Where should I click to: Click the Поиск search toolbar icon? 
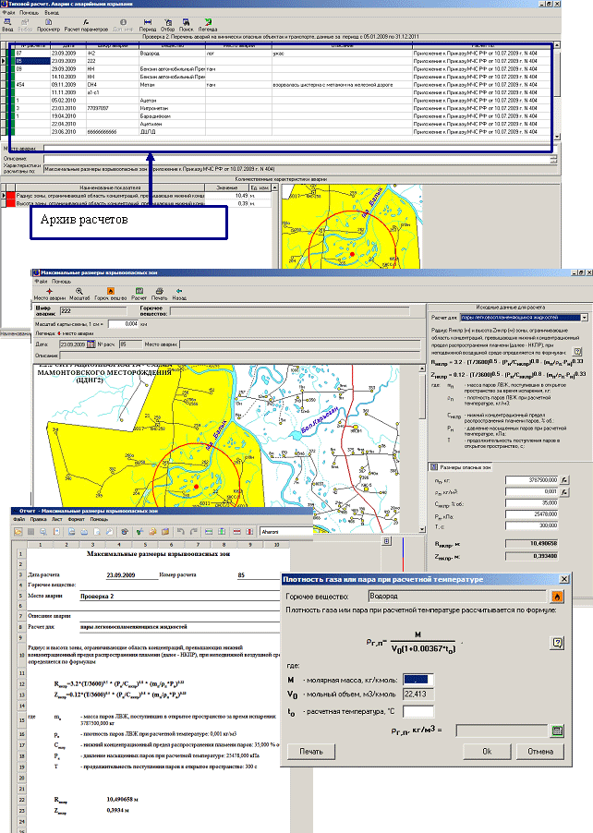tap(188, 23)
